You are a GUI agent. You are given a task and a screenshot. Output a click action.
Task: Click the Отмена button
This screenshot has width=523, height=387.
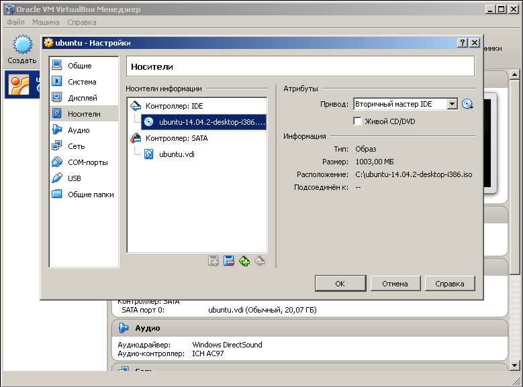click(395, 284)
